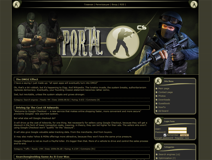
Task: Click the bullet icon beside Optimization category
Action: 157,158
